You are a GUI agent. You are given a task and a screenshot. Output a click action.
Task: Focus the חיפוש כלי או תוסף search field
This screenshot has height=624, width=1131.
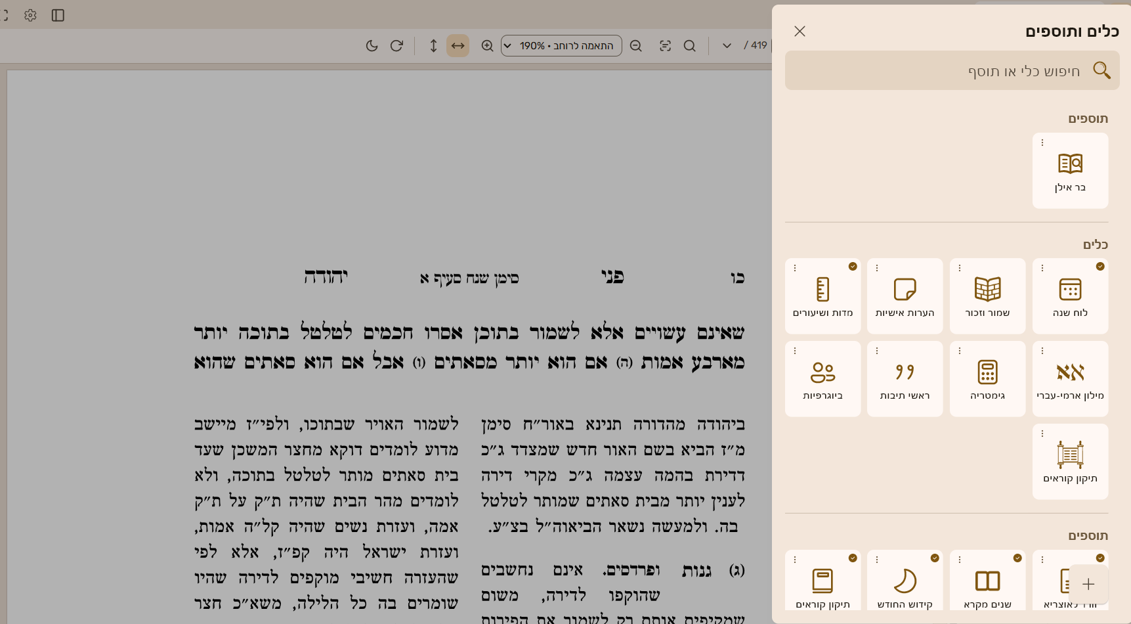coord(952,70)
